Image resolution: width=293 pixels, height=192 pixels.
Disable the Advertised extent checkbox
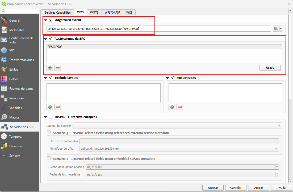click(51, 20)
